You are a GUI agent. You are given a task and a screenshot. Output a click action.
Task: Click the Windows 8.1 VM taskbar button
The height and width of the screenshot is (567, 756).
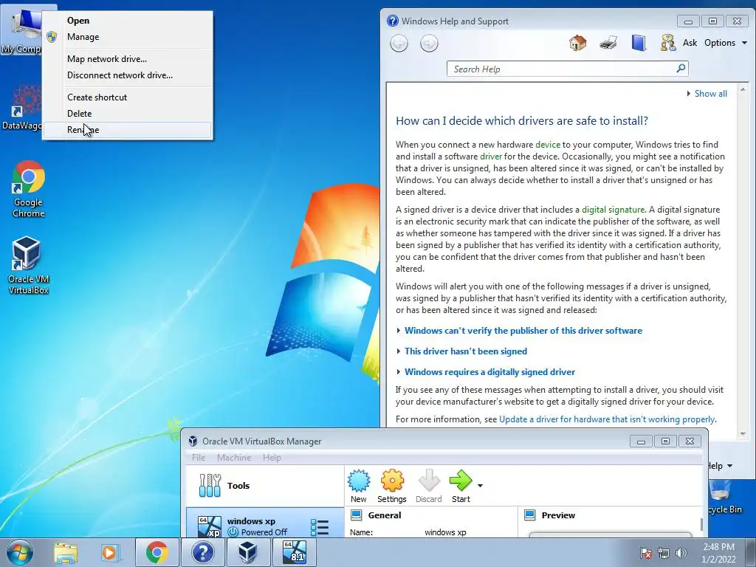click(x=294, y=552)
